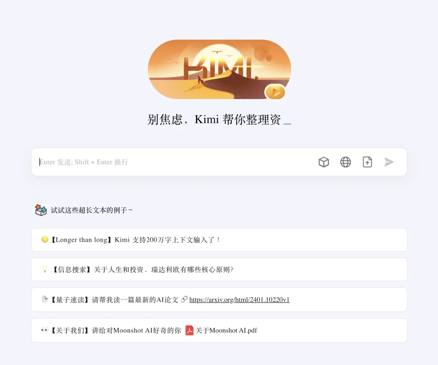Click the file upload icon

pos(367,162)
